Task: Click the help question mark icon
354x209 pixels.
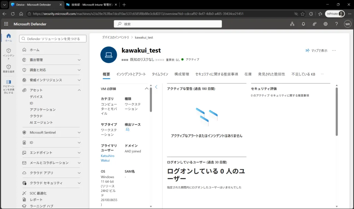Action: (336, 24)
